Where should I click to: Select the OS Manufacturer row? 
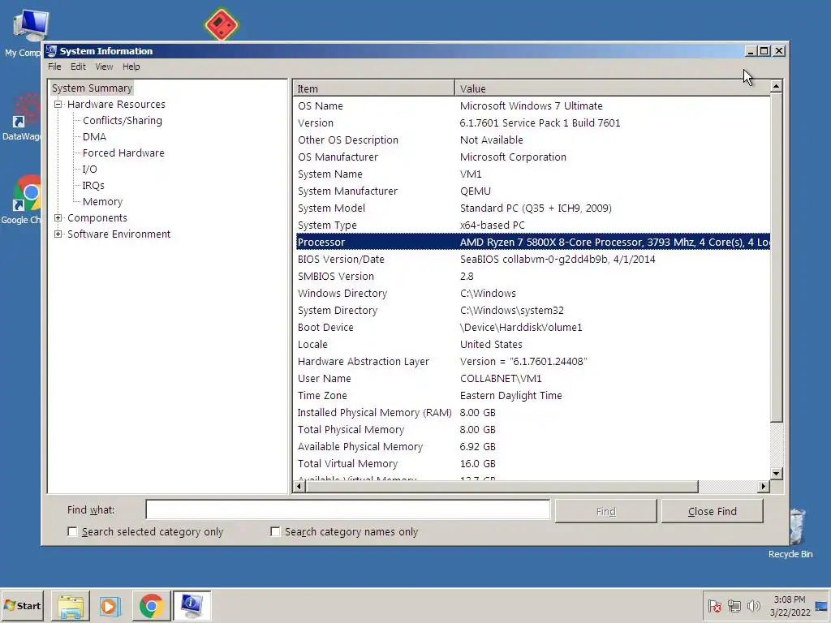tap(532, 157)
